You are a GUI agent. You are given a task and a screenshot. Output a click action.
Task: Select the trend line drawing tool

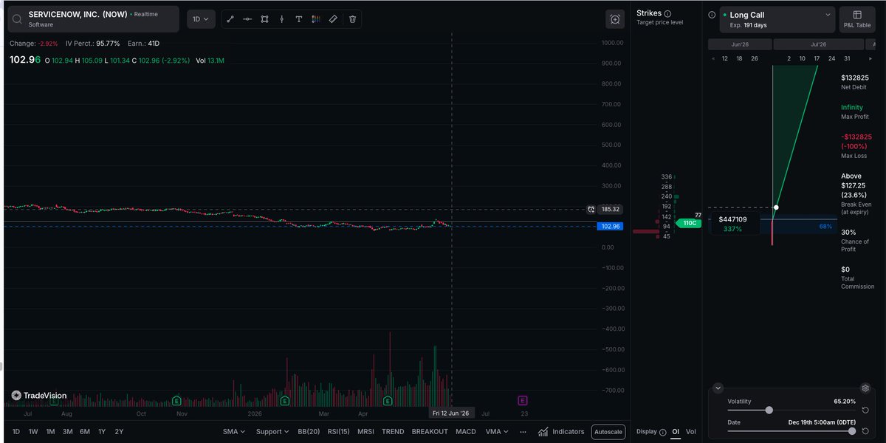pos(230,19)
